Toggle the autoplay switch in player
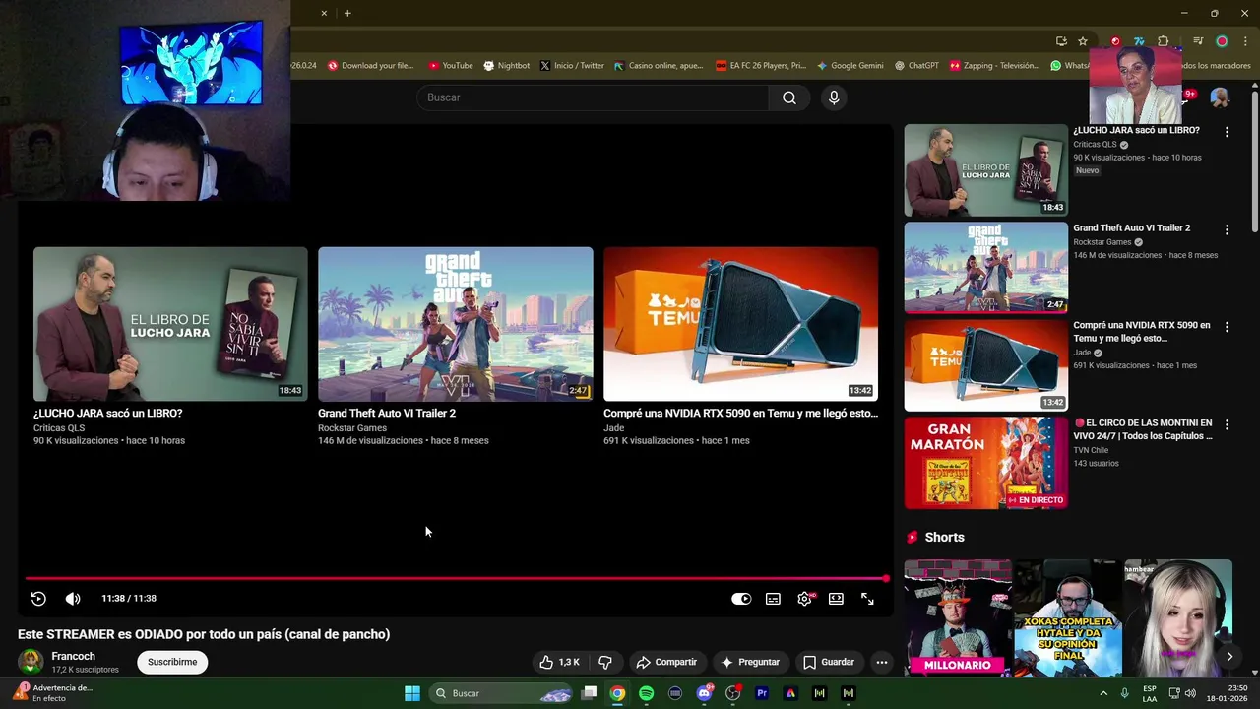Image resolution: width=1260 pixels, height=709 pixels. (741, 598)
